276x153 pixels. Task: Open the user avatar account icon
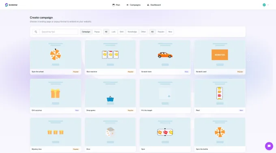(264, 5)
